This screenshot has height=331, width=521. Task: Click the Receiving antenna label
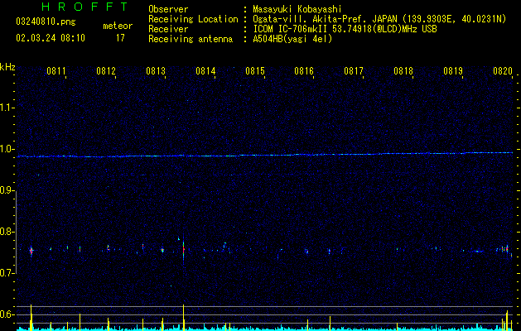(x=191, y=39)
